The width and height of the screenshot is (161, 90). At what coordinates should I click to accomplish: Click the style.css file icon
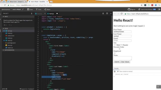click(x=6, y=48)
